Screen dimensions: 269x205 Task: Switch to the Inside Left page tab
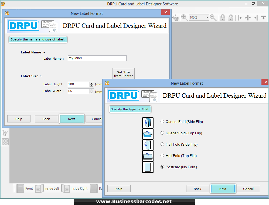pos(47,188)
